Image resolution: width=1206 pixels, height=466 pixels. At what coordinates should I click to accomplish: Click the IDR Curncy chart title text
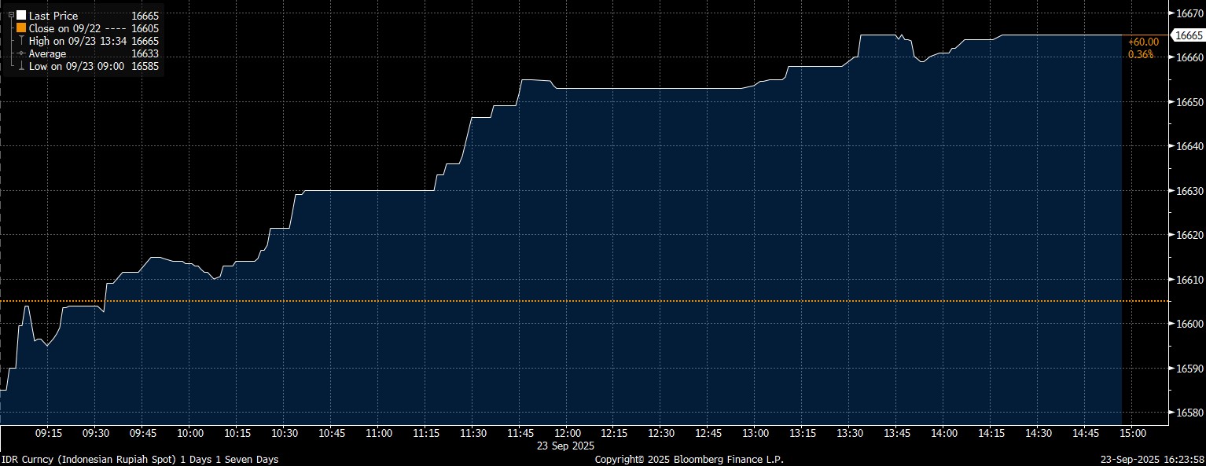(139, 459)
